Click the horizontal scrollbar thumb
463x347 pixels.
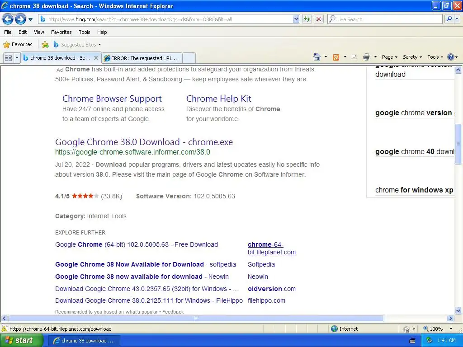196,319
